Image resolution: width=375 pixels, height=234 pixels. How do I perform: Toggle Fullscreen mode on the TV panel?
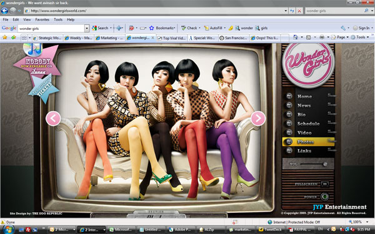(324, 184)
